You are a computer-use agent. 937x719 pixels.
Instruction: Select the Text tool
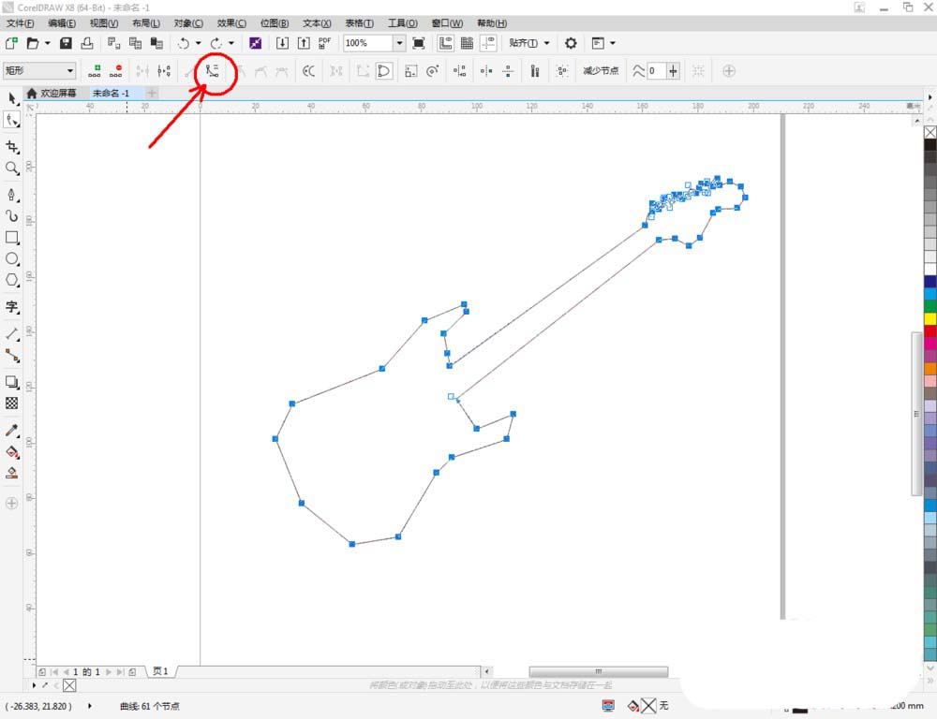(12, 307)
